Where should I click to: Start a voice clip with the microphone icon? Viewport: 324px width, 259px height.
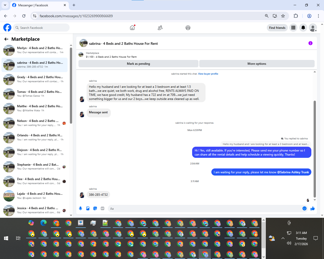80,208
